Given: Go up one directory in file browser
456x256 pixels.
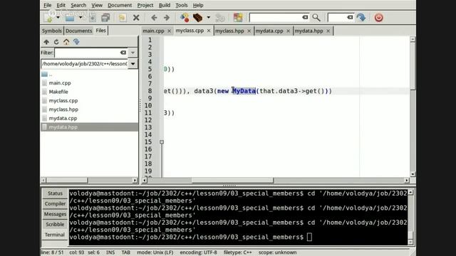Looking at the screenshot, I should (46, 42).
